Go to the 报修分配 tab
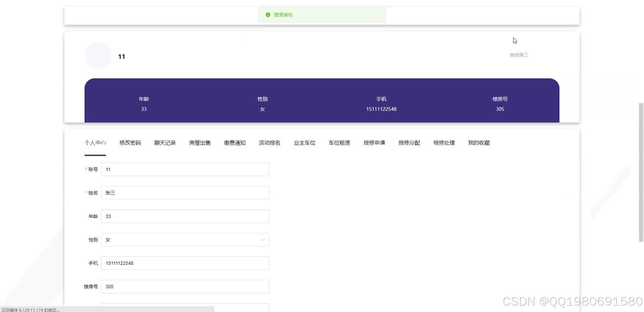The width and height of the screenshot is (644, 312). click(x=409, y=143)
